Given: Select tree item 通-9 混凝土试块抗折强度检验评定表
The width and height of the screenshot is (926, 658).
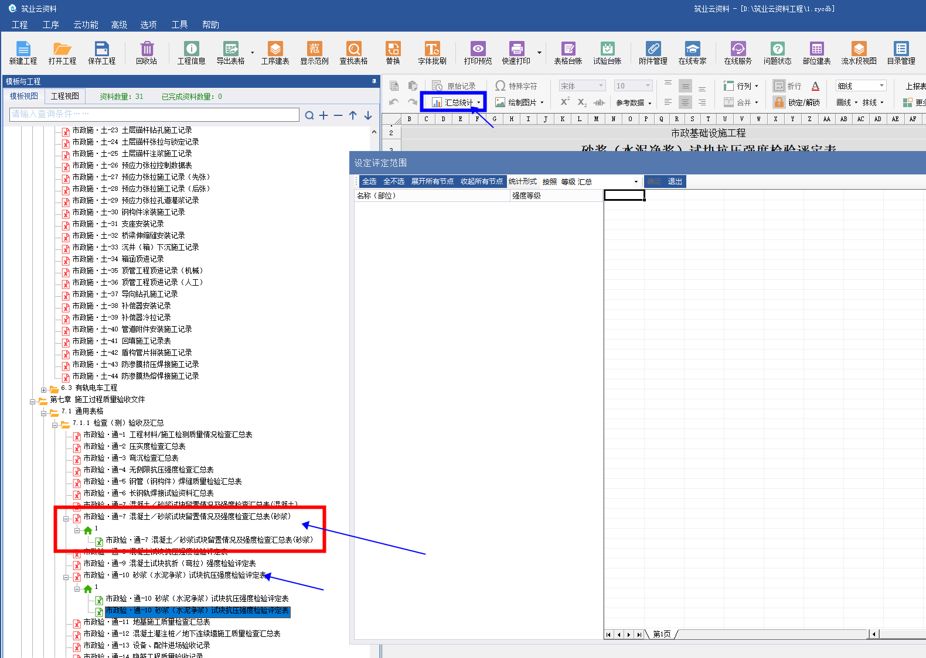Looking at the screenshot, I should (169, 563).
